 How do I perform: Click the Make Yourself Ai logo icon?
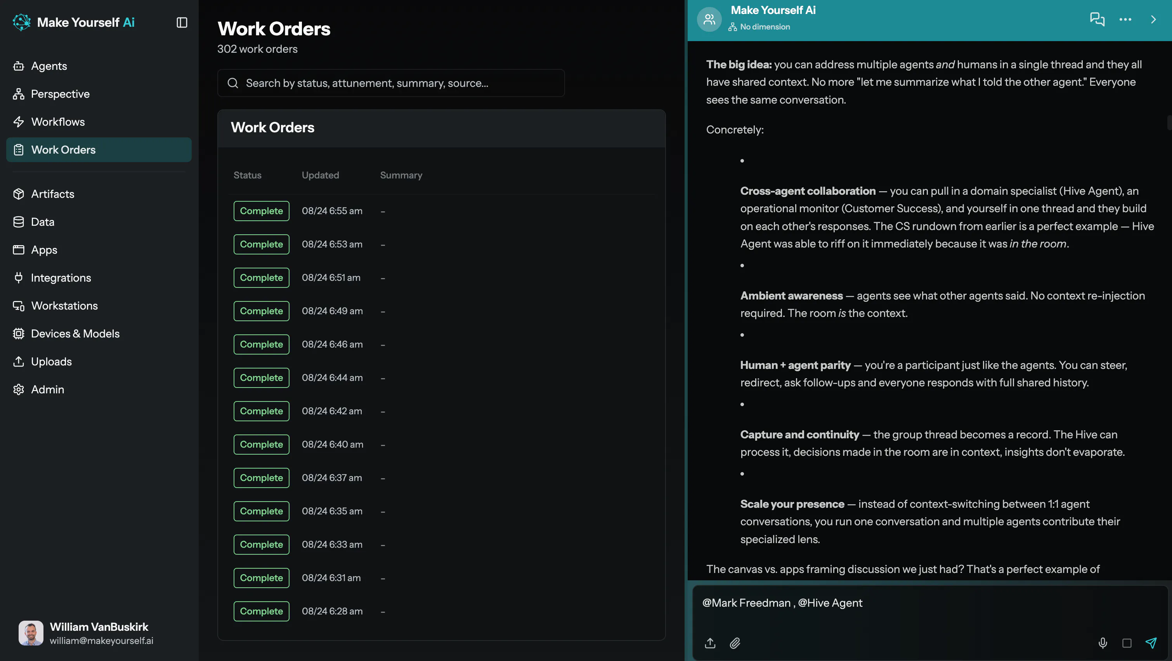pos(21,22)
